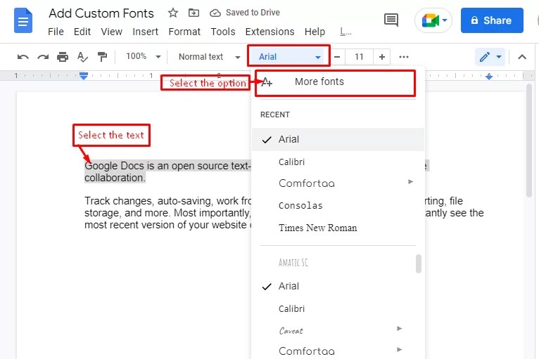Viewport: 539px width, 359px height.
Task: Open the View menu
Action: pyautogui.click(x=111, y=32)
